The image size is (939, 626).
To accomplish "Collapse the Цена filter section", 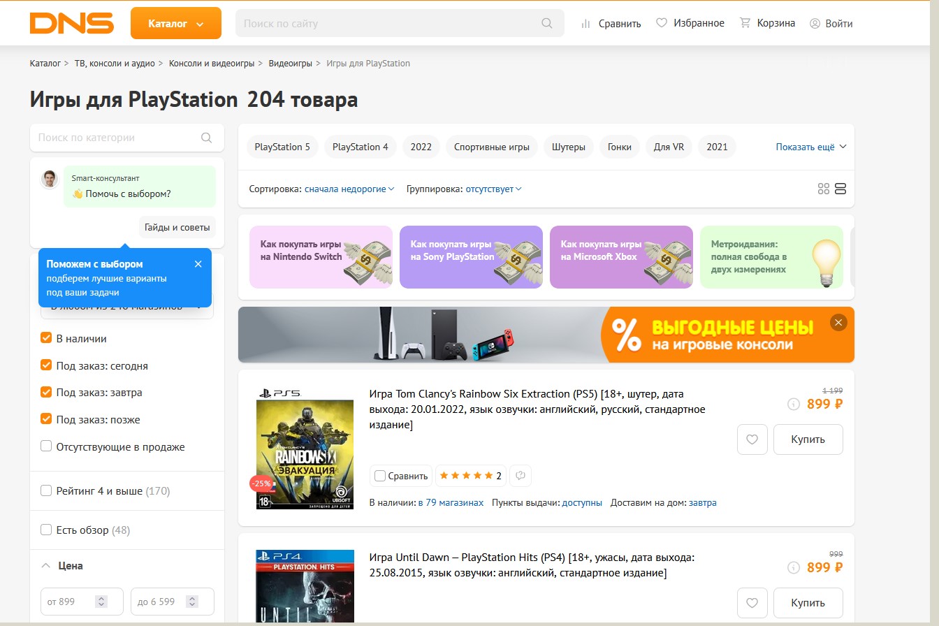I will [x=61, y=566].
